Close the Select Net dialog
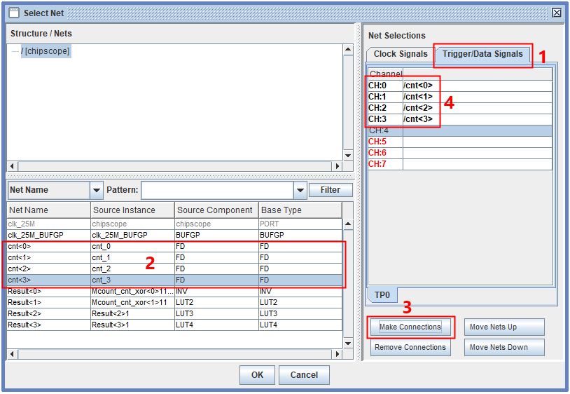 point(556,13)
